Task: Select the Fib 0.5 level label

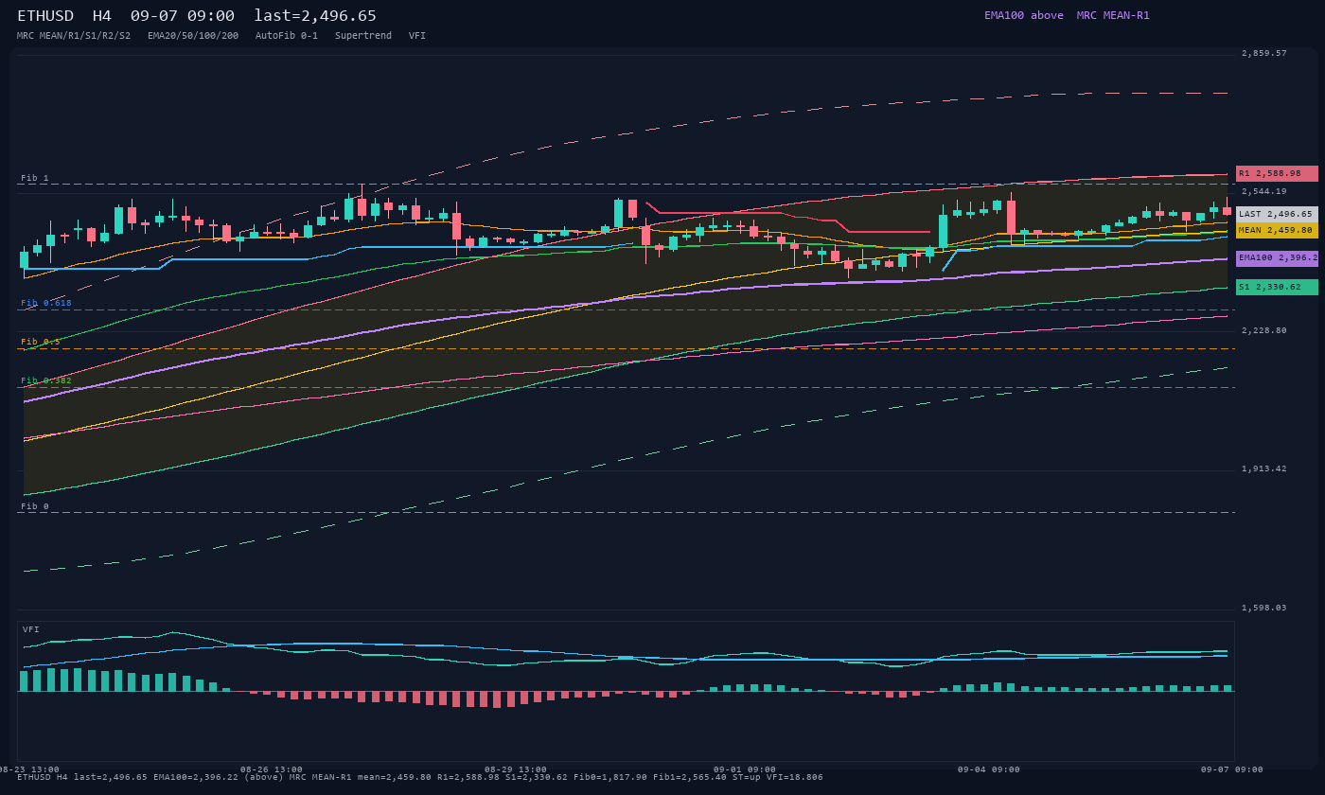Action: pyautogui.click(x=41, y=342)
